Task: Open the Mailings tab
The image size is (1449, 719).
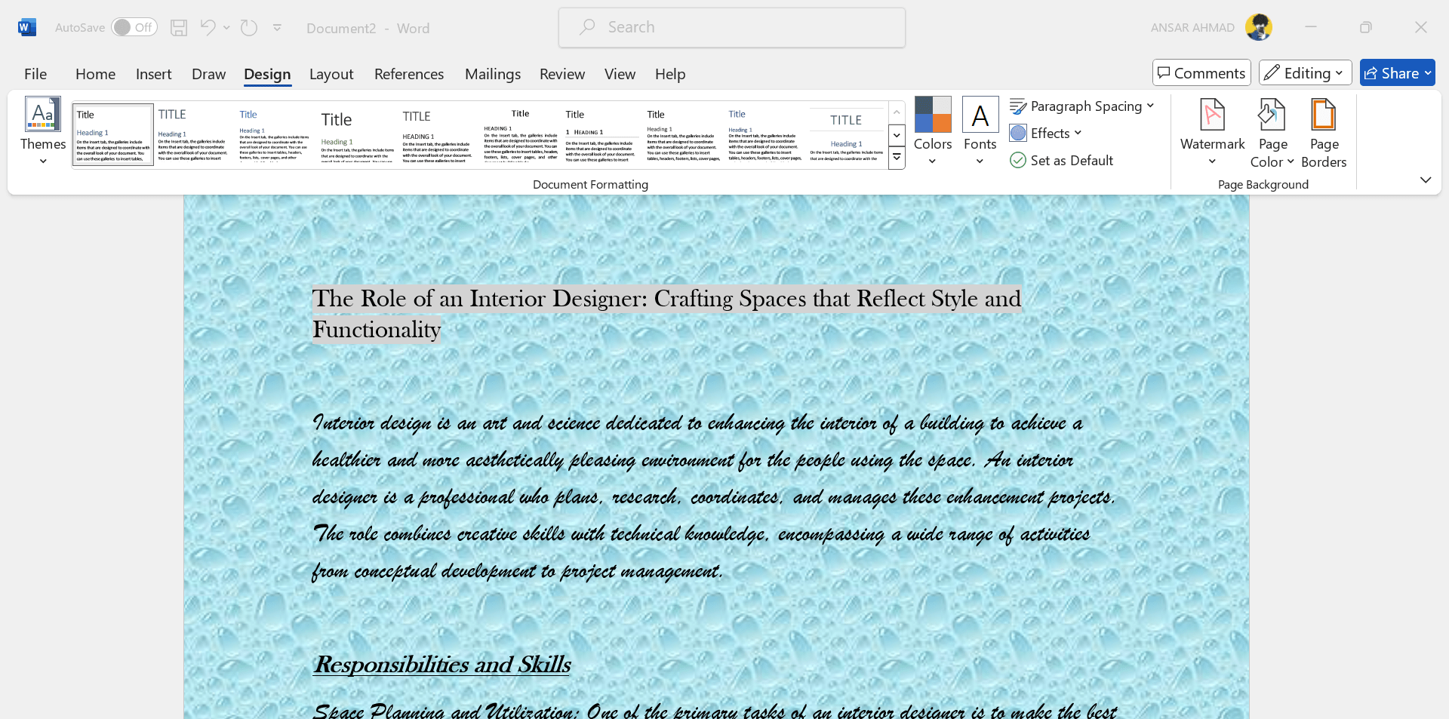Action: click(x=493, y=74)
